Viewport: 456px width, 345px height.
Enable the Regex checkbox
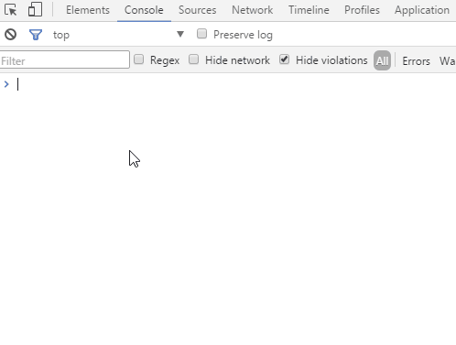(139, 59)
